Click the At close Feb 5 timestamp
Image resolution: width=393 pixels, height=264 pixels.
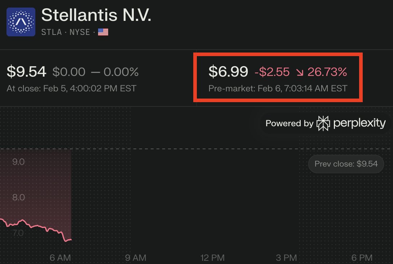pos(71,88)
